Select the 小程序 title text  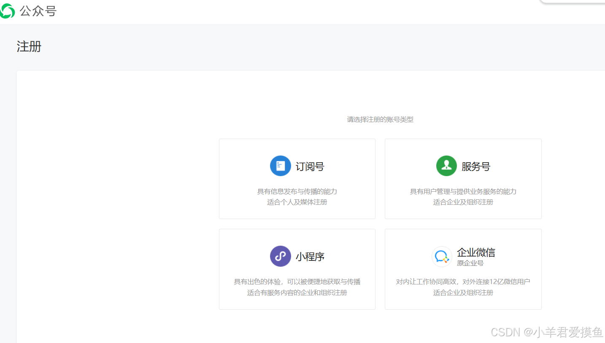tap(310, 257)
